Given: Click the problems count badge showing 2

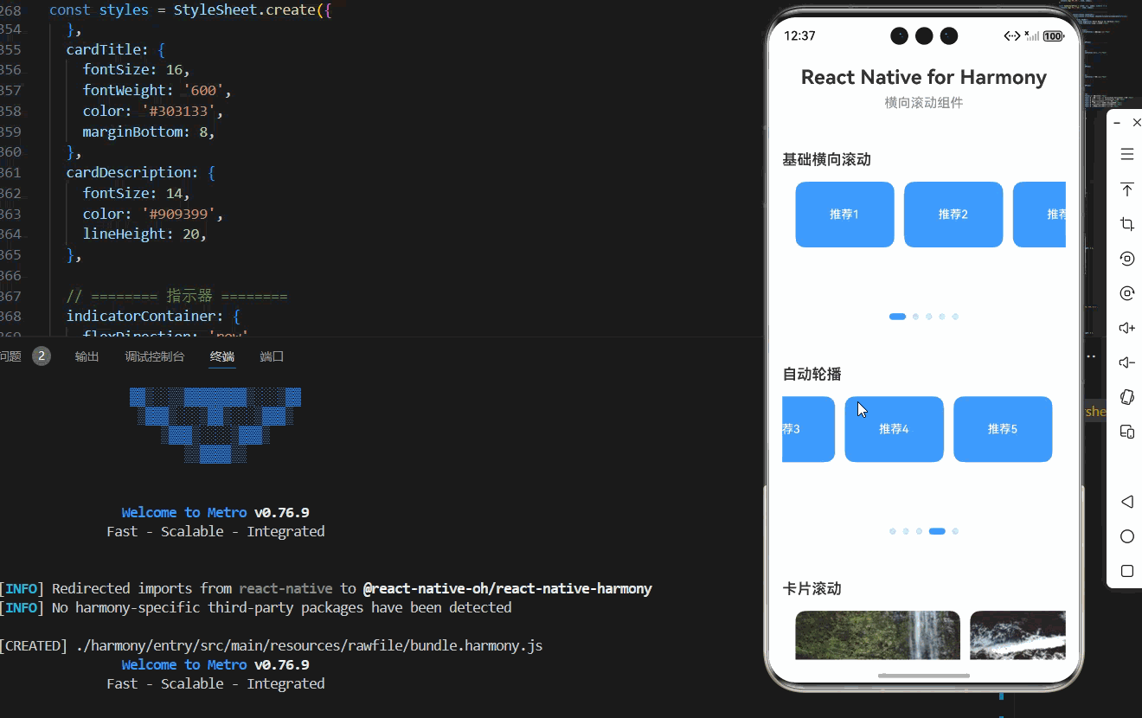Looking at the screenshot, I should pyautogui.click(x=42, y=356).
